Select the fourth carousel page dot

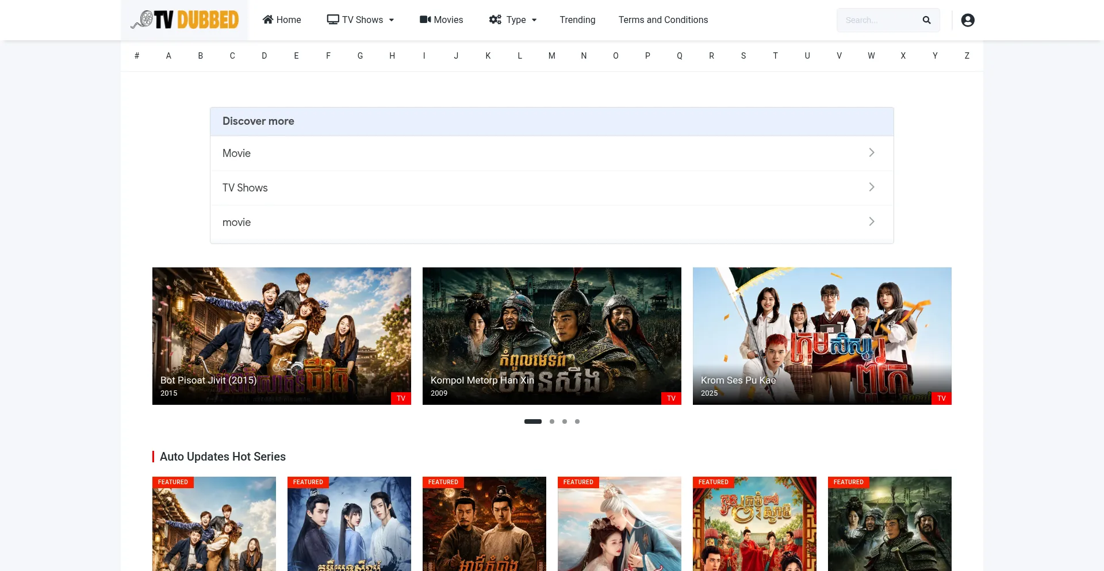(x=577, y=421)
